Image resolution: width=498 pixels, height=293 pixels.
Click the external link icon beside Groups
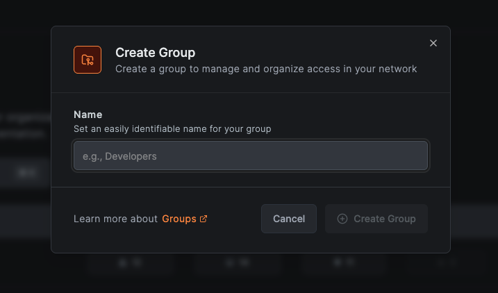204,219
